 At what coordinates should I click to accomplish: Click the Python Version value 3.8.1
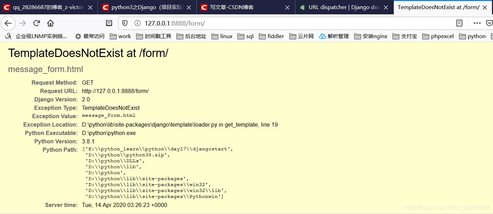tap(88, 142)
